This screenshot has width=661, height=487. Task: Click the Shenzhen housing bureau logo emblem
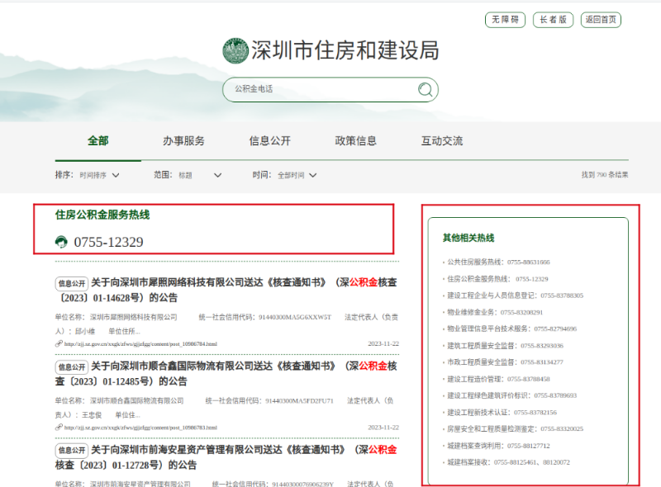pos(235,50)
